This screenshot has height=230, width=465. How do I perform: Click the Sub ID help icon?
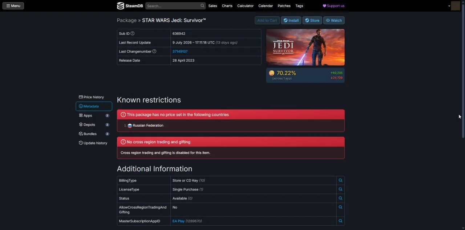pos(132,33)
